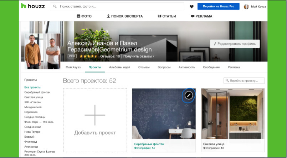Switch to the Альбомы идей tab
Screen dimensions: 287x158
tap(119, 67)
